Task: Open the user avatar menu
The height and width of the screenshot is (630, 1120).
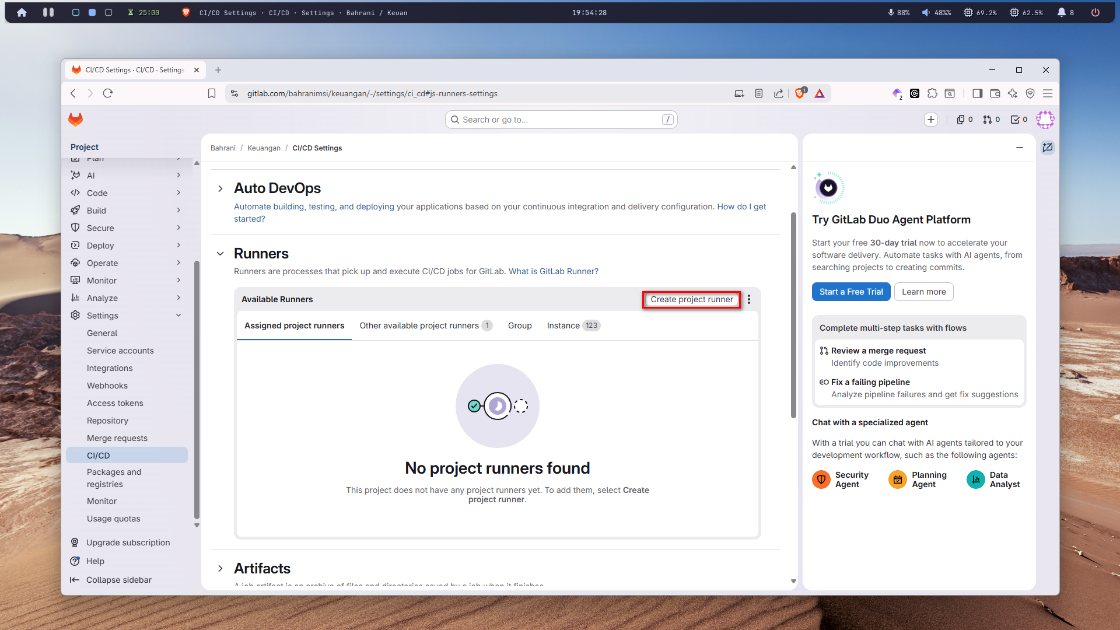Action: point(1045,120)
